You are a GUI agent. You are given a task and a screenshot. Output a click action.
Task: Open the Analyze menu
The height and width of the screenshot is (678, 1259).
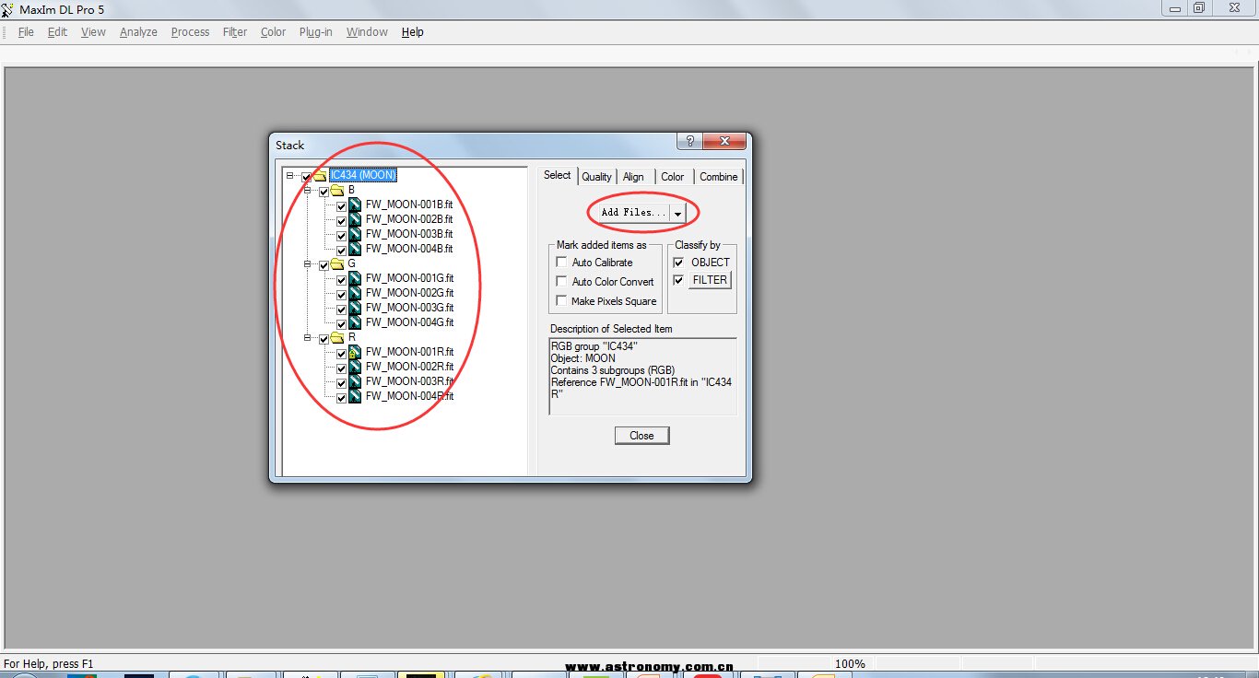click(x=138, y=31)
